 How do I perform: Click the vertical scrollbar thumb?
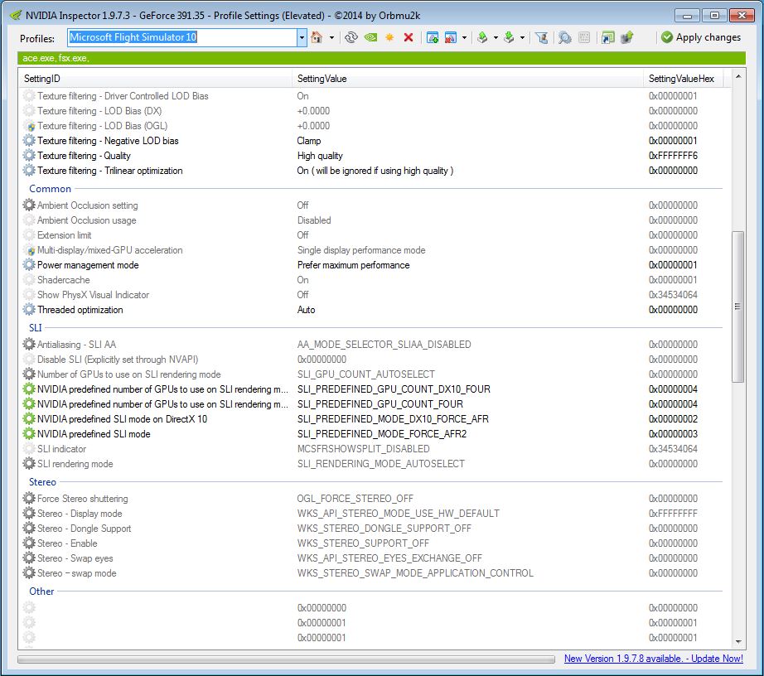(737, 307)
